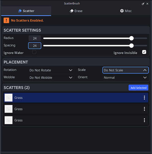Open the Erase tab
The width and height of the screenshot is (152, 154).
coord(76,11)
